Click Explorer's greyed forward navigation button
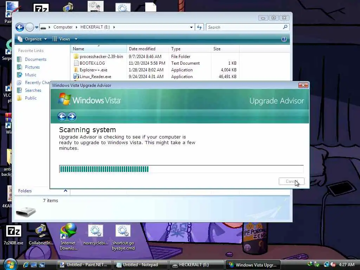Image resolution: width=360 pixels, height=270 pixels. tap(30, 27)
